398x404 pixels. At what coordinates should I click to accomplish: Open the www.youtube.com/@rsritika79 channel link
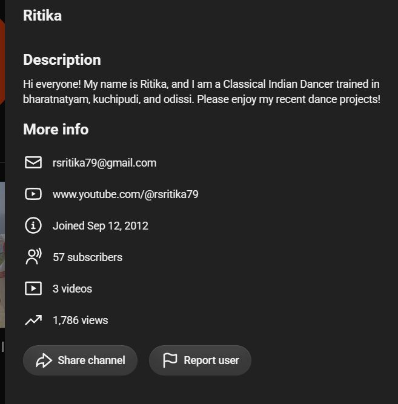pyautogui.click(x=125, y=194)
